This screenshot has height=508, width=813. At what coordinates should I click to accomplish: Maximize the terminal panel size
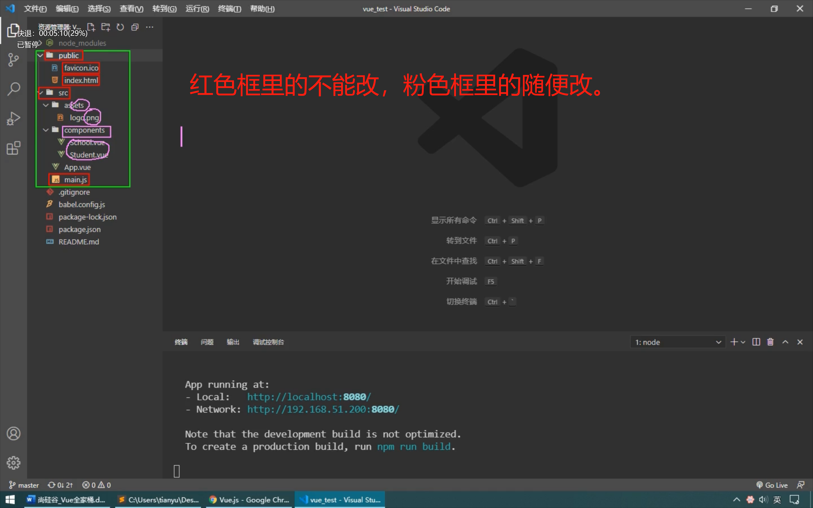(x=785, y=342)
